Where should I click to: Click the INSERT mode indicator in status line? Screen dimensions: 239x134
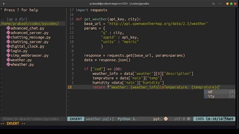click(x=76, y=119)
